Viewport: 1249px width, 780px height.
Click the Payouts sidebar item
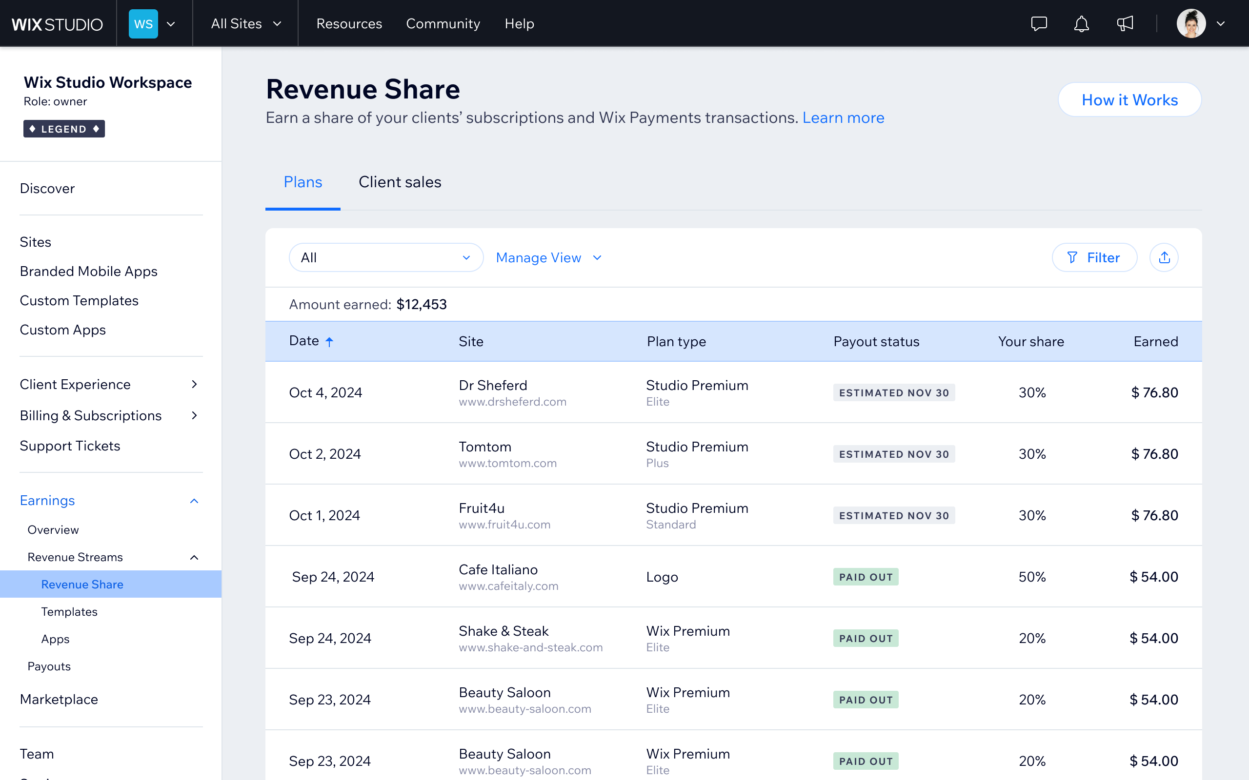click(x=49, y=666)
